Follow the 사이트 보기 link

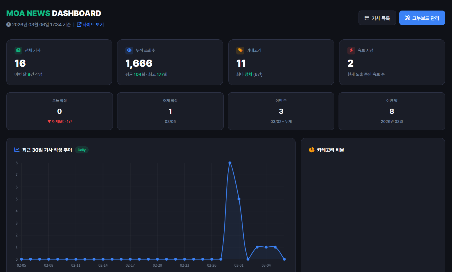pyautogui.click(x=93, y=25)
